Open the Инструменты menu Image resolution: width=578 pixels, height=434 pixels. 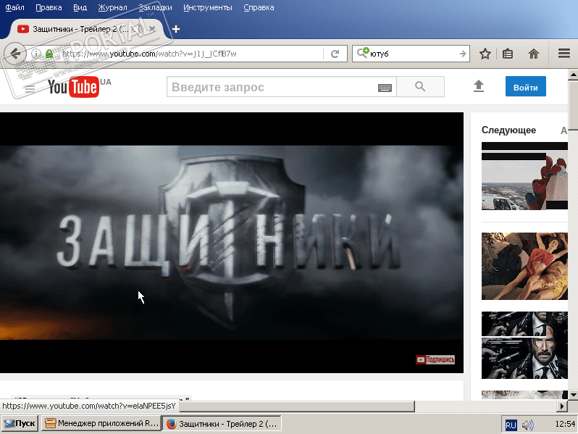(208, 7)
